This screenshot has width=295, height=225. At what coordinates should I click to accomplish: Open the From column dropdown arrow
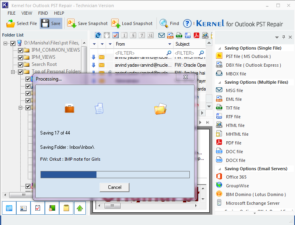pos(170,44)
